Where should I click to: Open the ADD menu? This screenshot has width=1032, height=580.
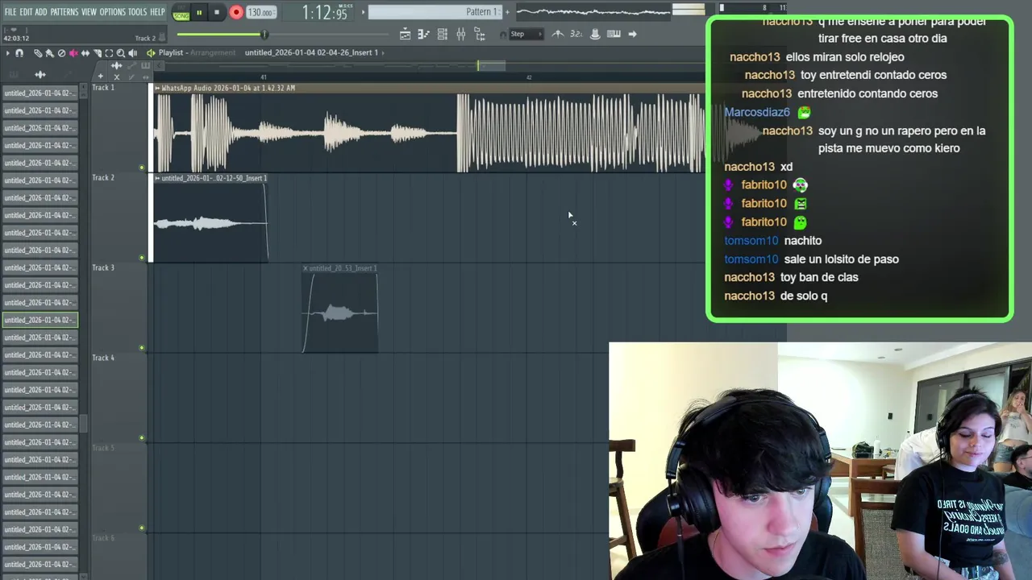pyautogui.click(x=41, y=12)
